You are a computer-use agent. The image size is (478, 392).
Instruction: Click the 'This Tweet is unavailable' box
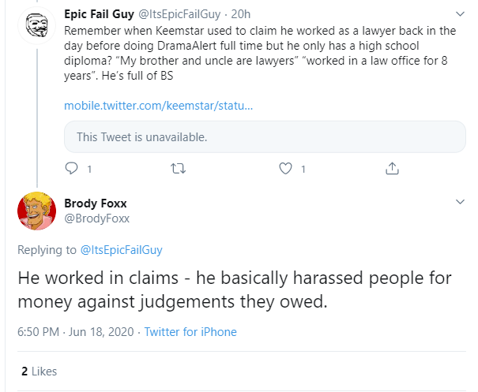click(265, 136)
